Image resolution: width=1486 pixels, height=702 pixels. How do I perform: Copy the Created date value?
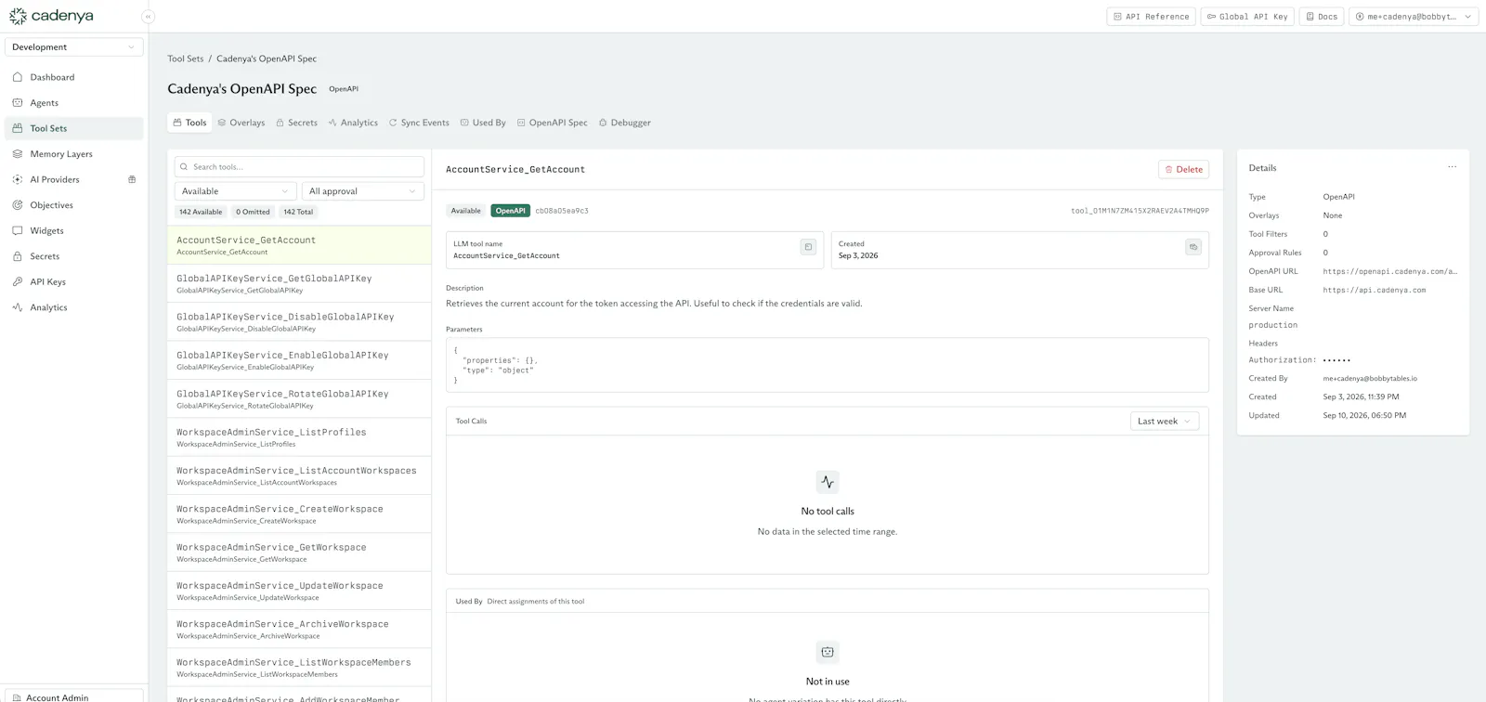pos(1193,247)
